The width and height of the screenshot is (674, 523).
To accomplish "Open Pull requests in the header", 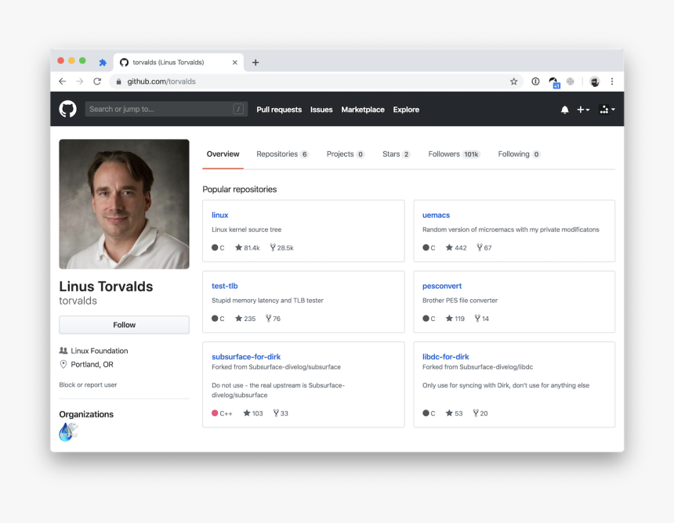I will (279, 110).
